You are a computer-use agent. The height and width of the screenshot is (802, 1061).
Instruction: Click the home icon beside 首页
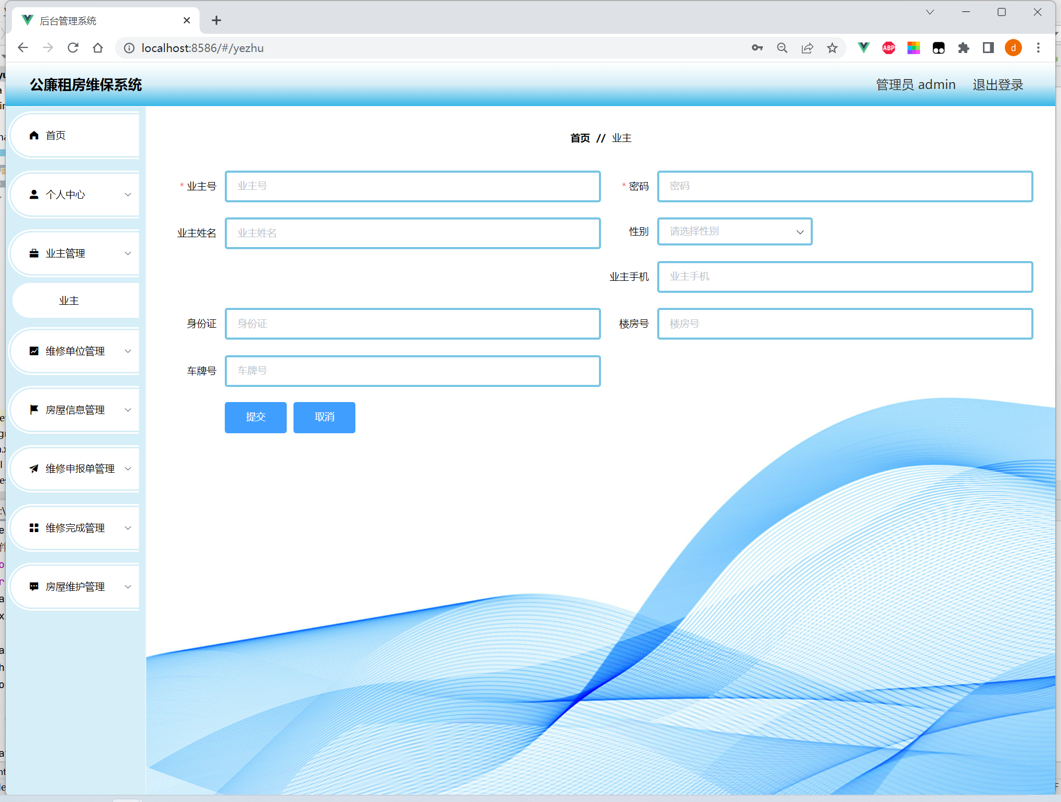point(34,135)
